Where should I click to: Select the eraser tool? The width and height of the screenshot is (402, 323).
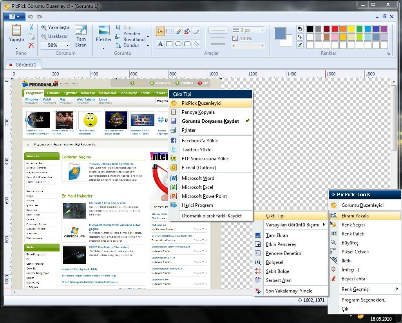click(196, 31)
